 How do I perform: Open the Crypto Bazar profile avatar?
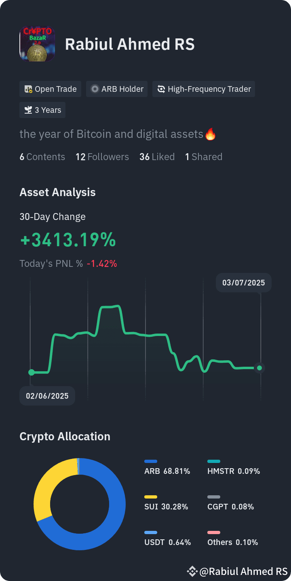tap(37, 44)
